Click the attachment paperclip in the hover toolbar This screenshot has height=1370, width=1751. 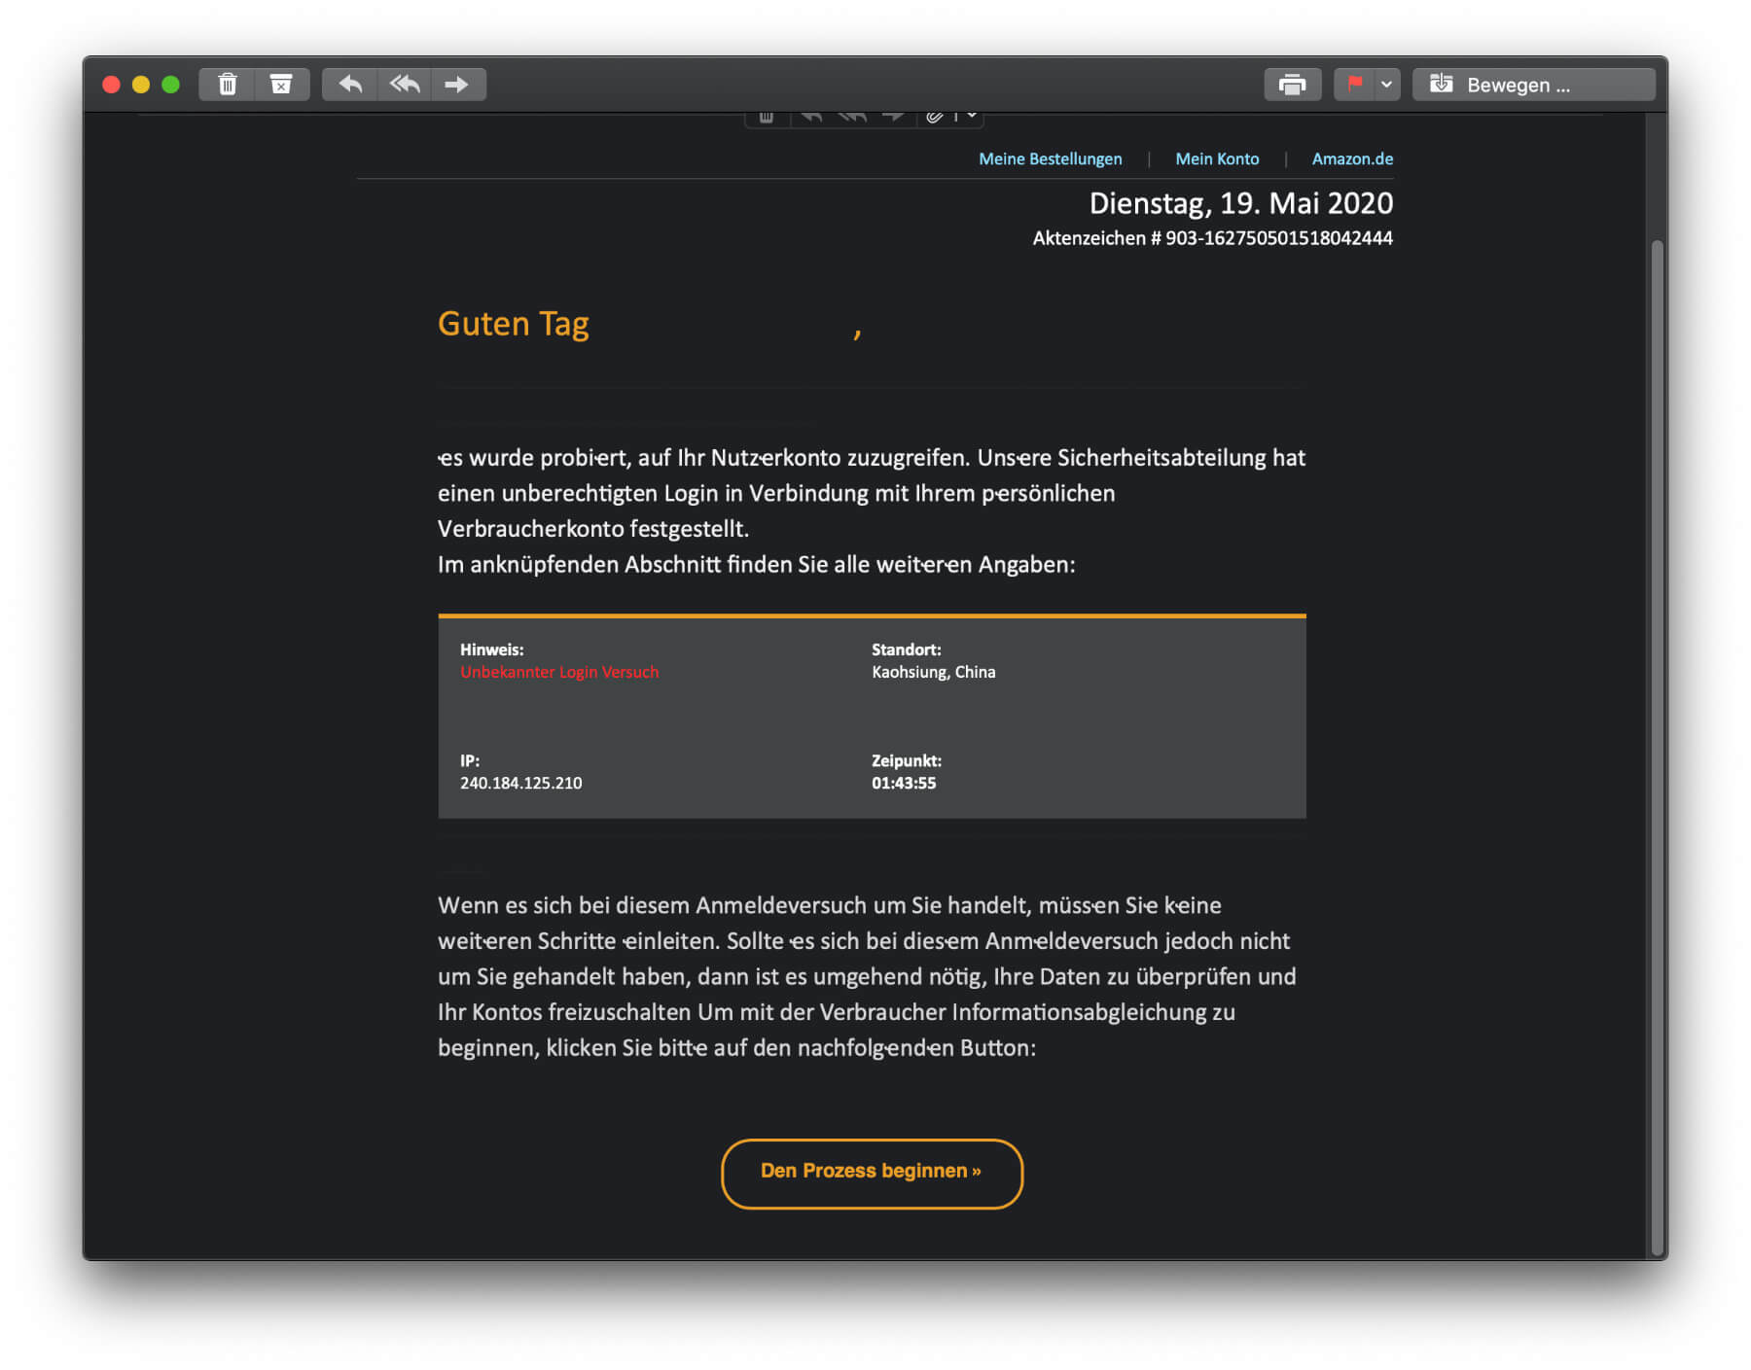click(x=934, y=117)
